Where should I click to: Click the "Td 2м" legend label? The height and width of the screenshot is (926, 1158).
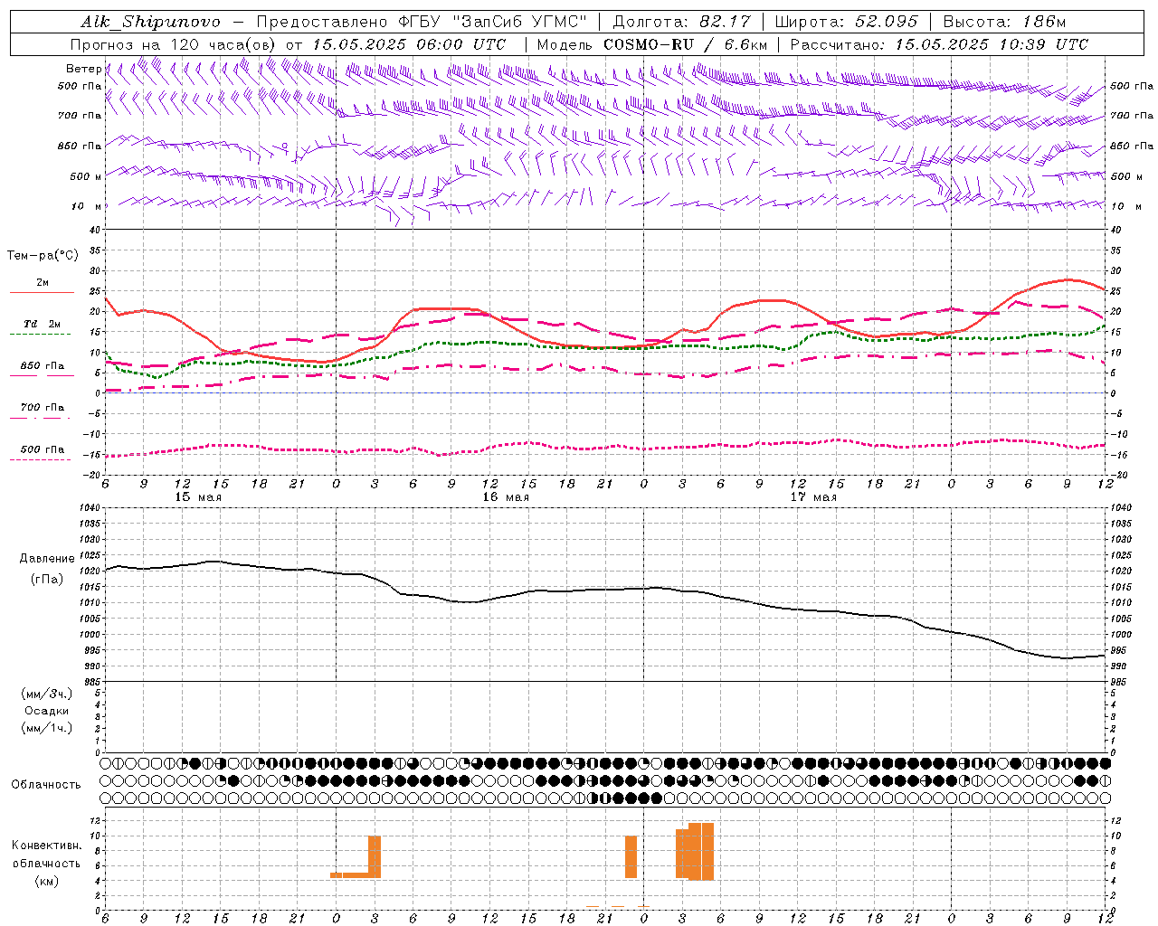click(x=43, y=324)
